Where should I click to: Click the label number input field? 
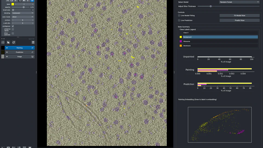[24, 4]
